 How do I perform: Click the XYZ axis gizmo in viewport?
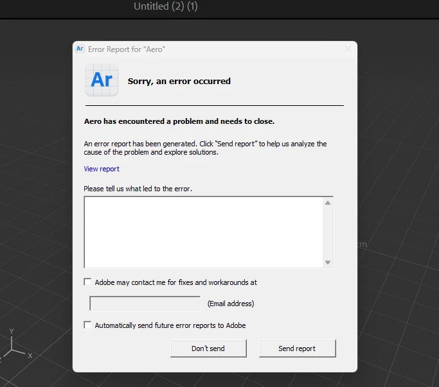click(x=15, y=345)
